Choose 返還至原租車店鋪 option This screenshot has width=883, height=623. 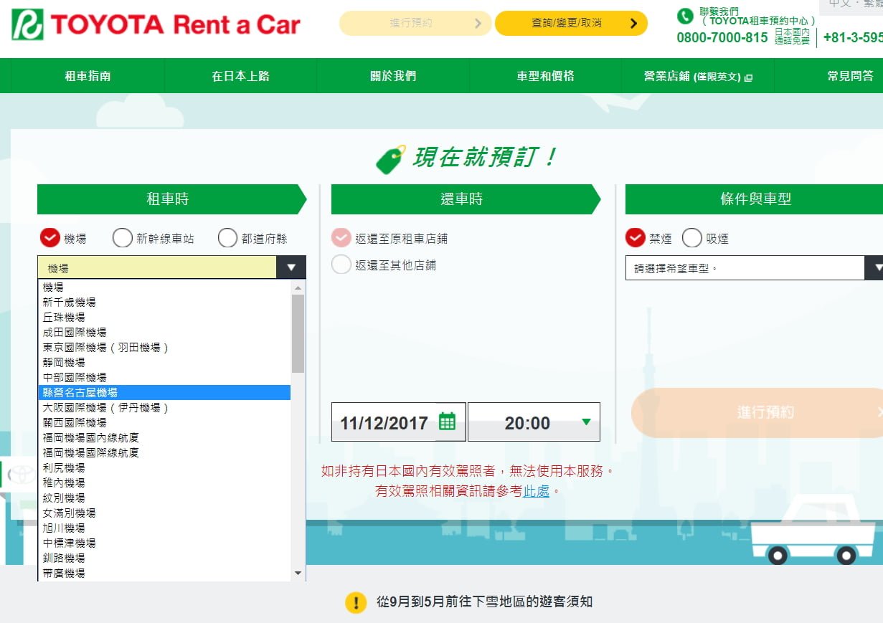coord(341,238)
